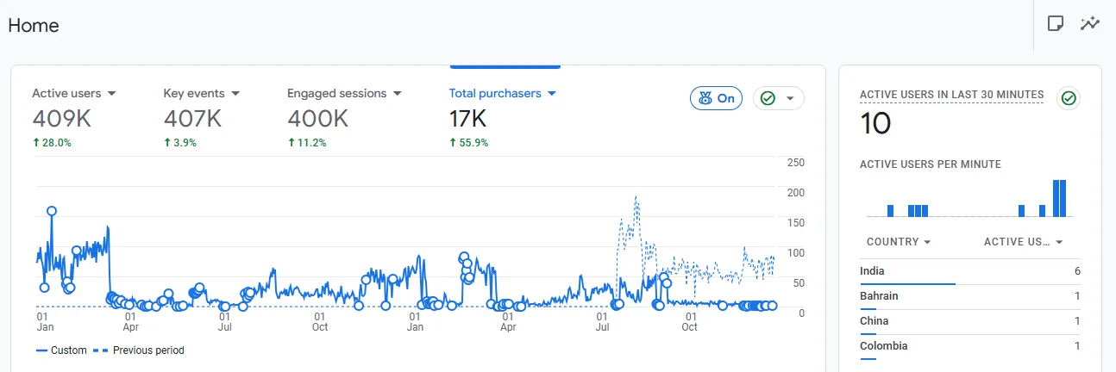This screenshot has height=372, width=1116.
Task: Click the realtime count 10
Action: [x=875, y=125]
